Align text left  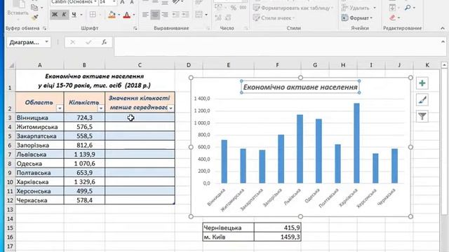[x=145, y=14]
